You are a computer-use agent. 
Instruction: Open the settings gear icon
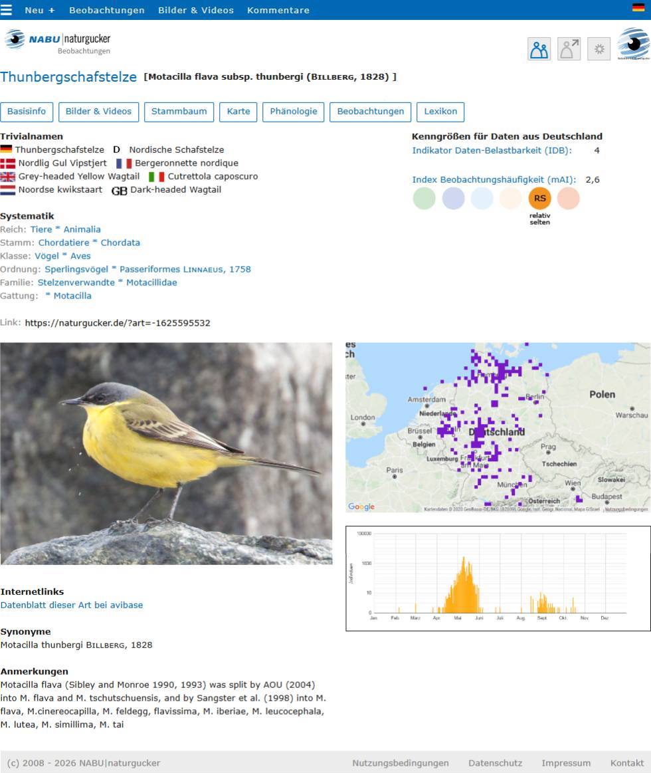(x=599, y=49)
